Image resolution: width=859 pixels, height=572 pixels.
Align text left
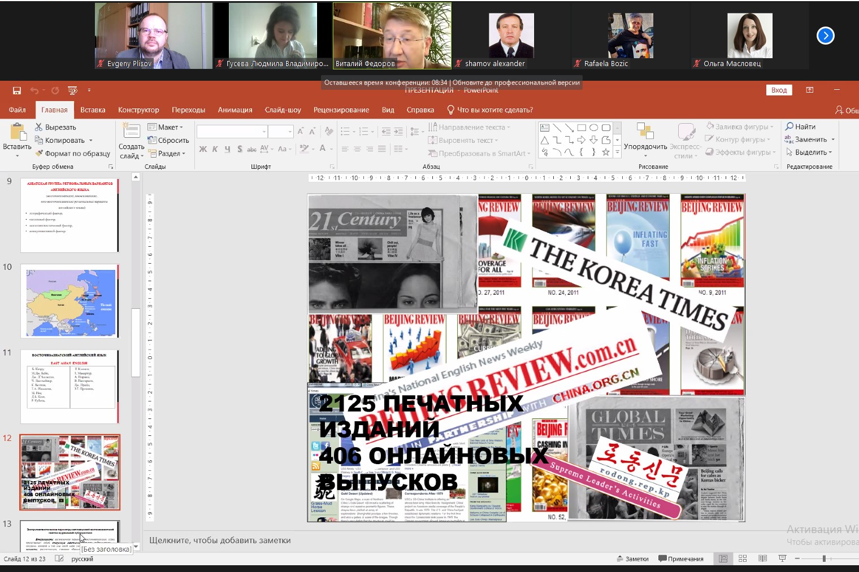[x=345, y=149]
